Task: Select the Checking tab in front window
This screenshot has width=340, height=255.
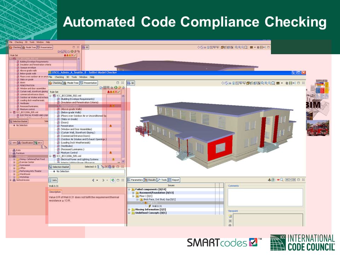Action: 56,83
